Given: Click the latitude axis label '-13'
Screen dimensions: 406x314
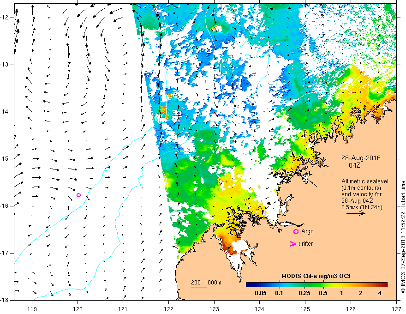Looking at the screenshot, I should (5, 65).
